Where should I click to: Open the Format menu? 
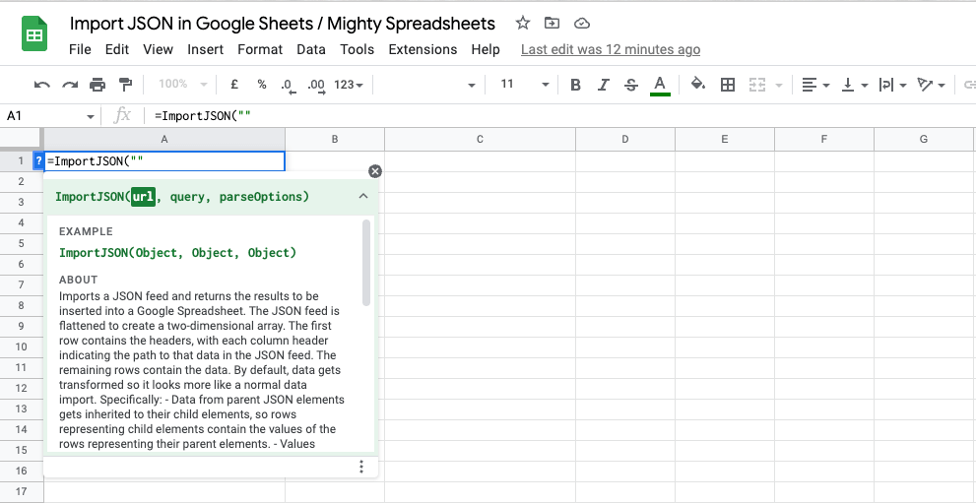(260, 49)
